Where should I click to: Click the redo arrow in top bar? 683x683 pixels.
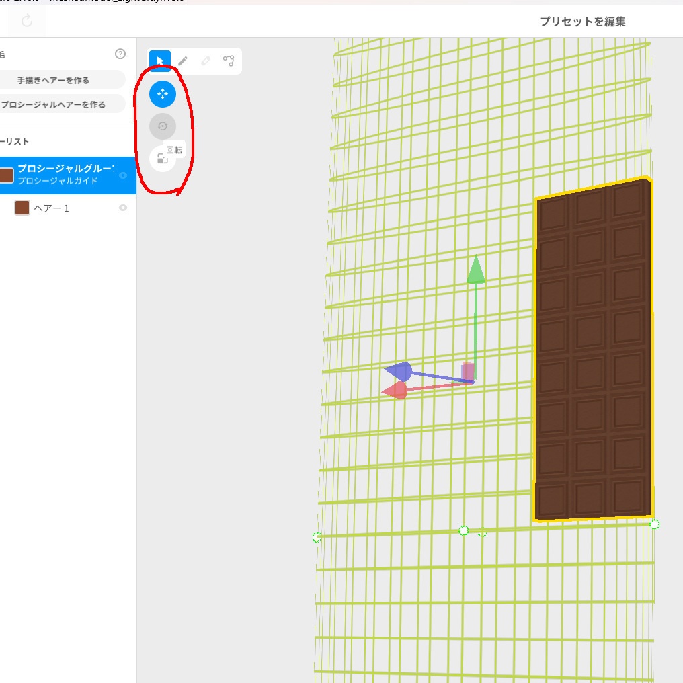(x=27, y=20)
